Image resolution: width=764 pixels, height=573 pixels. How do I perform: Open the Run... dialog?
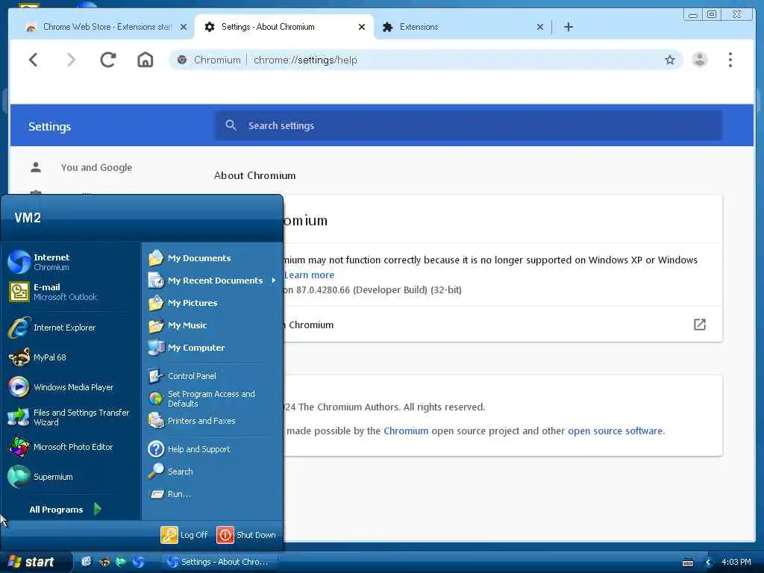coord(213,494)
